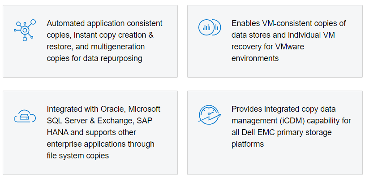Click the speedometer gauge with arrow icon

click(x=210, y=115)
